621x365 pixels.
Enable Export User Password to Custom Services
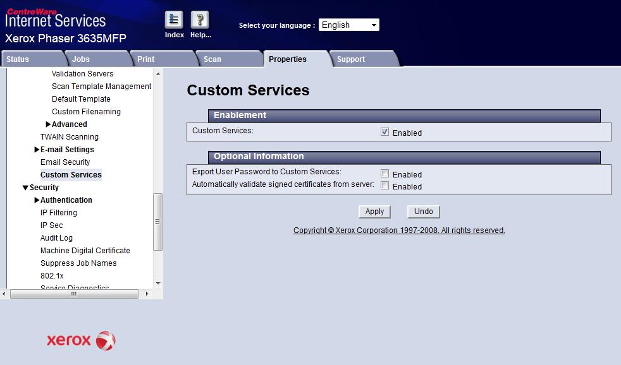click(x=384, y=174)
